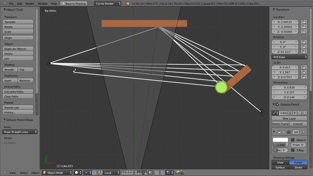Lock the grease pencil layer
This screenshot has width=313, height=176.
[x=279, y=132]
